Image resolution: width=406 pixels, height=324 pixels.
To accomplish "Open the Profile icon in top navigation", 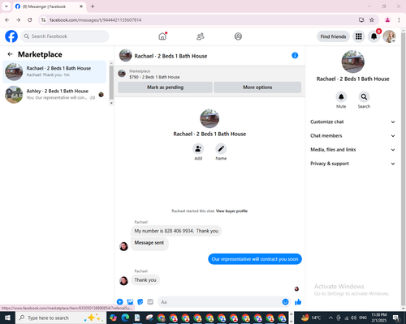I will coord(238,36).
